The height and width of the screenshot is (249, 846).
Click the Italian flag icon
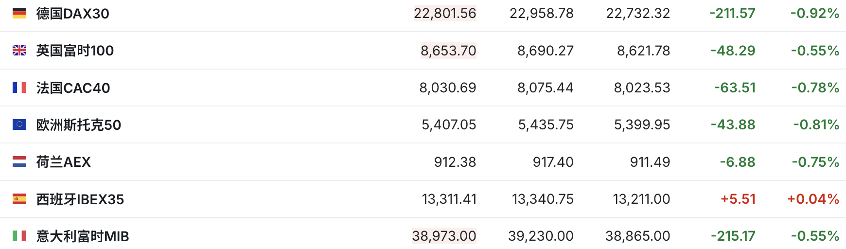pyautogui.click(x=19, y=236)
